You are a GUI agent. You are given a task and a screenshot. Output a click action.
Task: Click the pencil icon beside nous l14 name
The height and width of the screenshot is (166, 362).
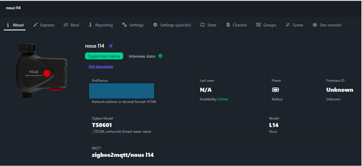(x=111, y=46)
